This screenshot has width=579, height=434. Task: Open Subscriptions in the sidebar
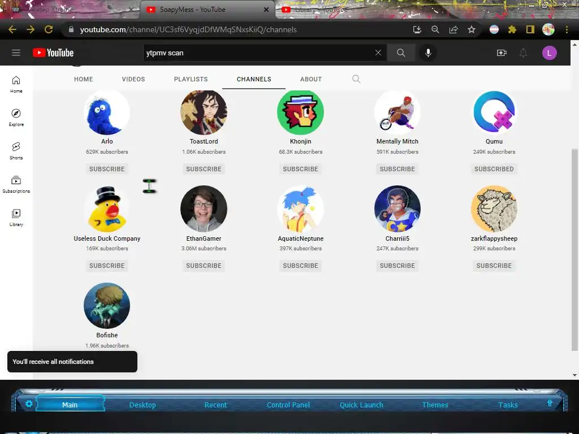click(16, 184)
